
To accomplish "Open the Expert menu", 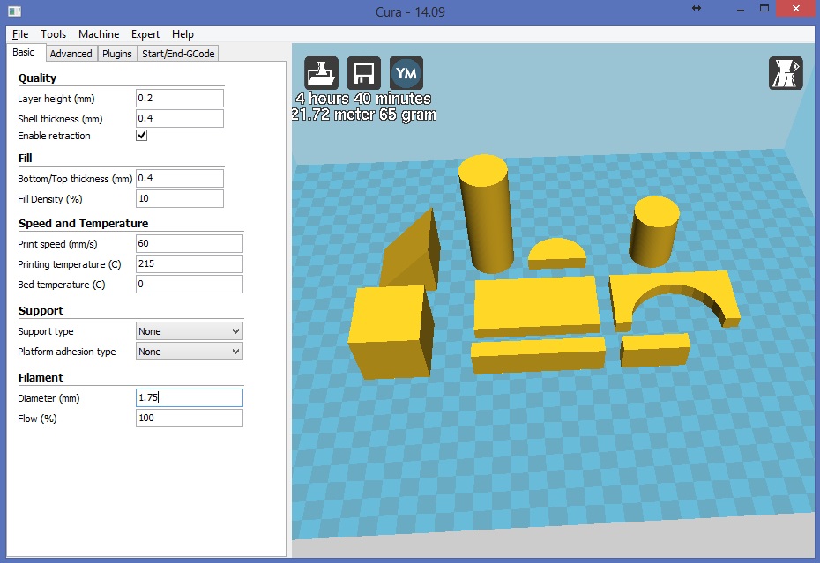I will click(145, 34).
